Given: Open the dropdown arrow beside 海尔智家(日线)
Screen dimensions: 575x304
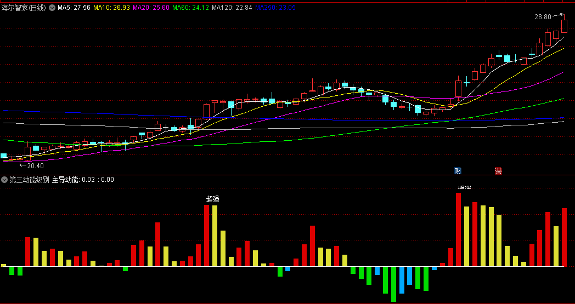Looking at the screenshot, I should [52, 8].
